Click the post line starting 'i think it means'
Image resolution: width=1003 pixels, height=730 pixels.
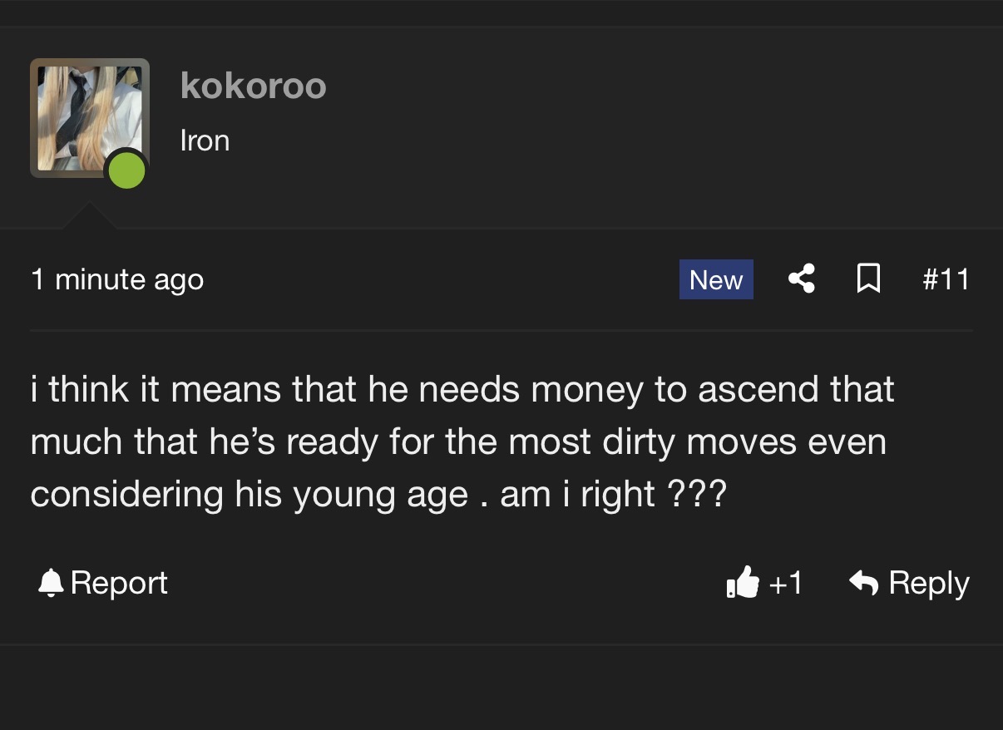462,389
